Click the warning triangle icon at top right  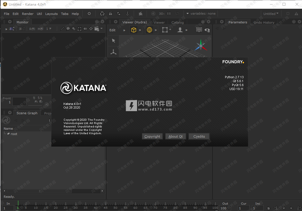click(296, 14)
